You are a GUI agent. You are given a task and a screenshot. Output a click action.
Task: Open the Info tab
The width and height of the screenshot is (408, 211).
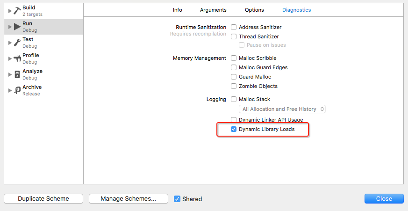(178, 10)
